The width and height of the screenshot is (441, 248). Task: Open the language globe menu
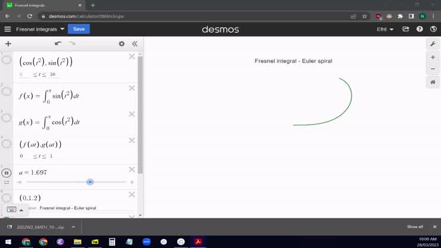(x=433, y=29)
